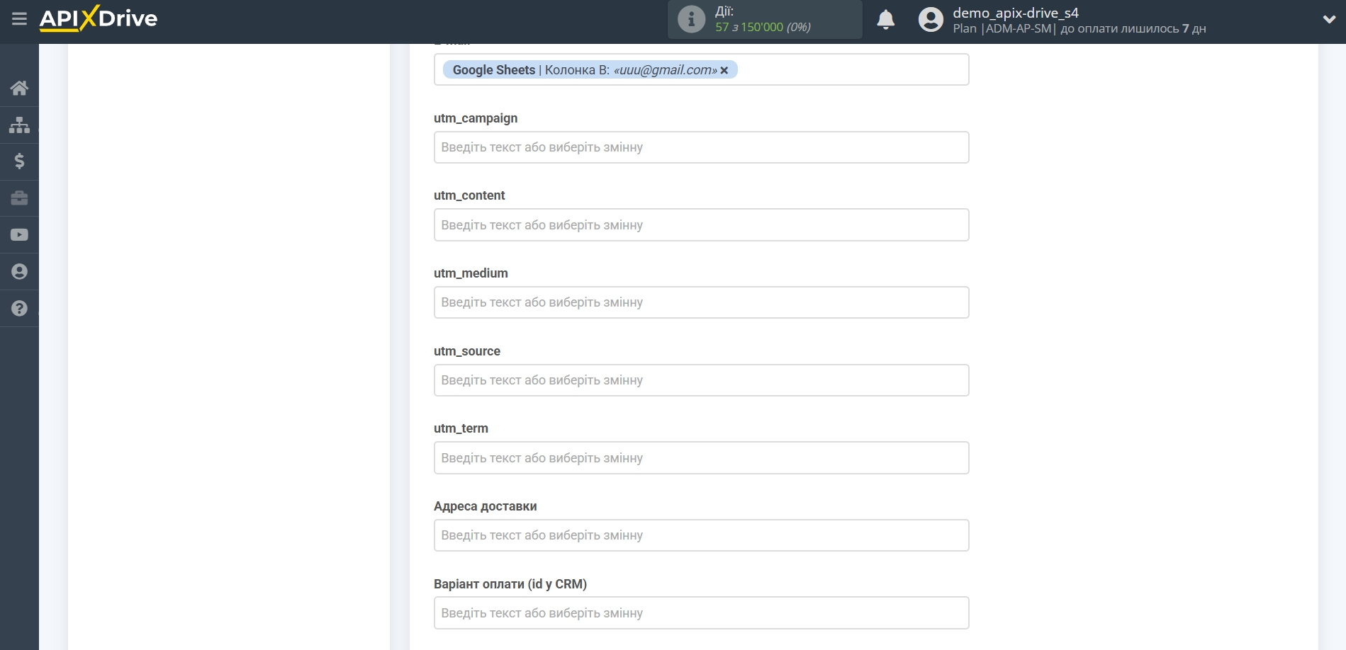Focus the Варіант оплати (id у CRM) field

(701, 613)
